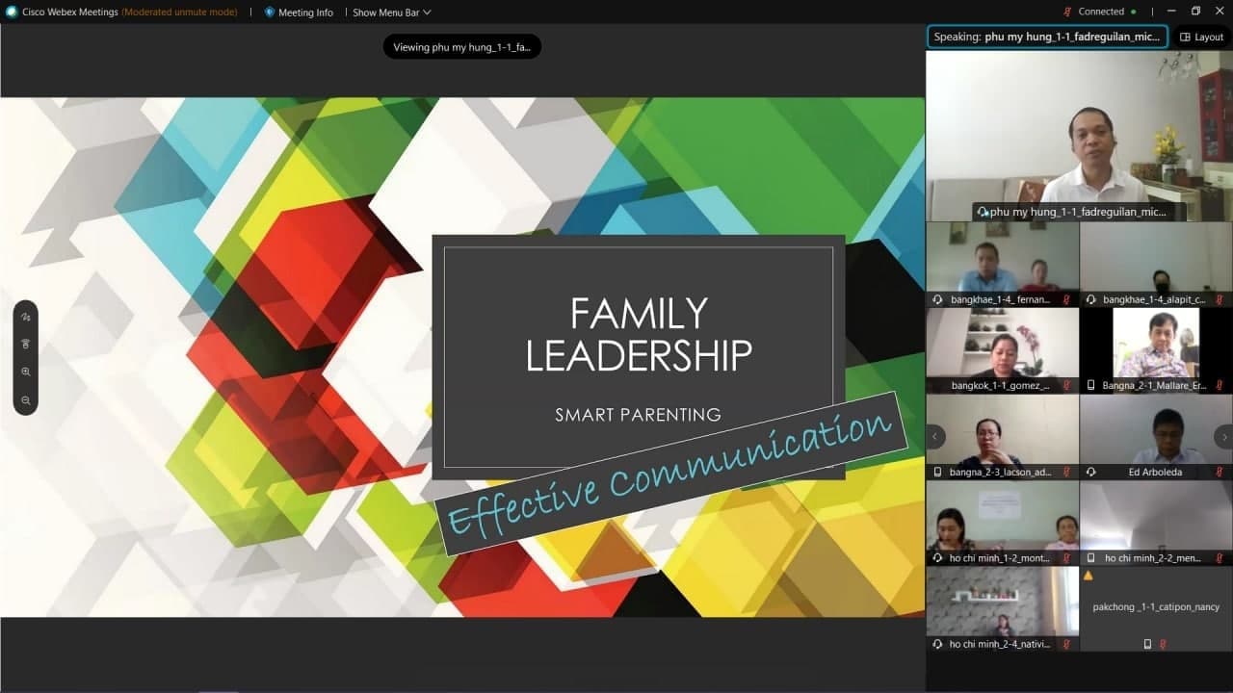The image size is (1233, 693).
Task: Click muted mic icon on bangkhae_1-4_fernan tile
Action: 1066,299
